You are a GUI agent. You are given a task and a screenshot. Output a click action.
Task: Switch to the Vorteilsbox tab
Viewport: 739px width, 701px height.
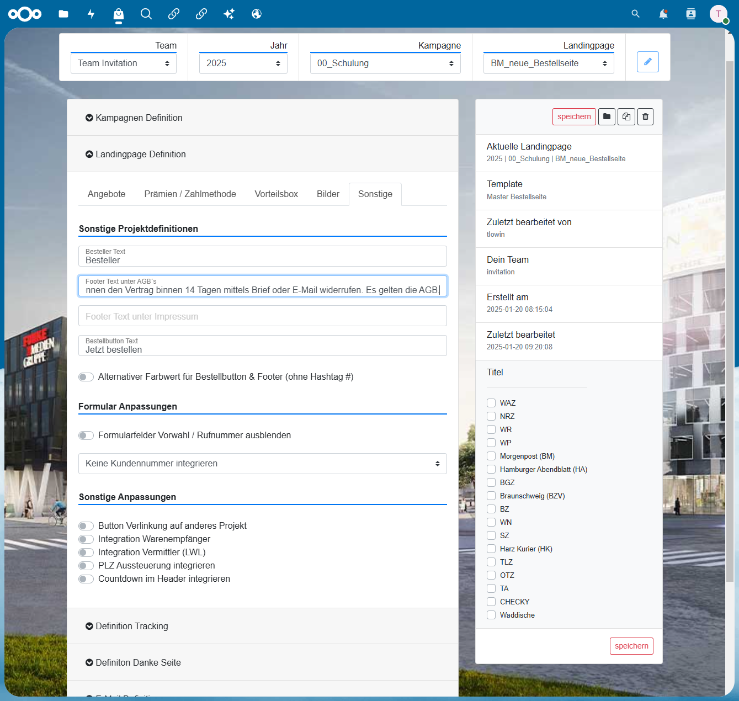click(x=277, y=194)
